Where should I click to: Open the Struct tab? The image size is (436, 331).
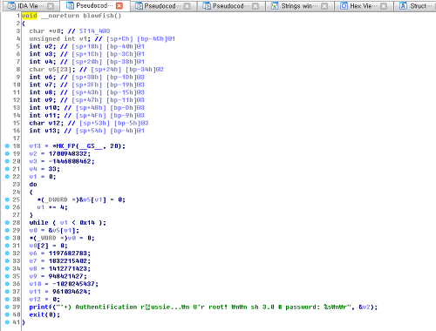coord(416,6)
